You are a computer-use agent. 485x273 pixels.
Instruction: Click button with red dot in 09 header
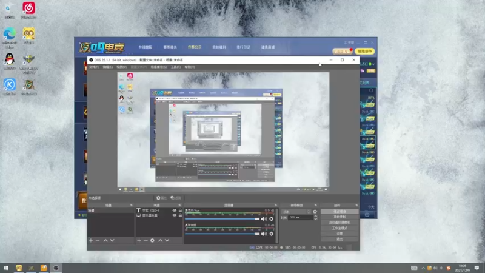point(343,52)
